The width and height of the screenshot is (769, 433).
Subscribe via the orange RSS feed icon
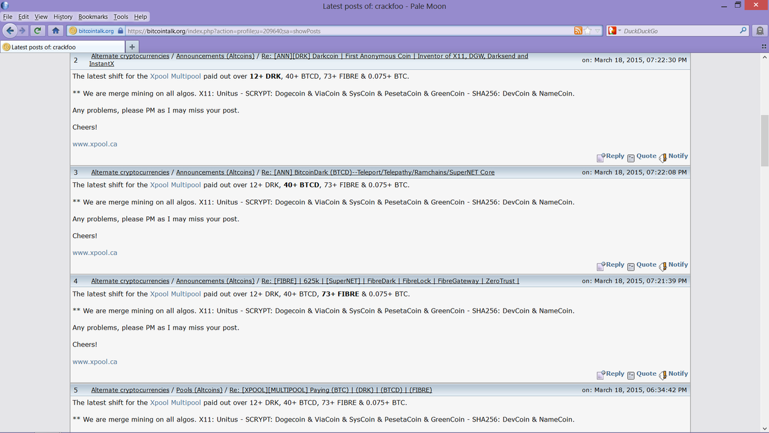click(578, 31)
